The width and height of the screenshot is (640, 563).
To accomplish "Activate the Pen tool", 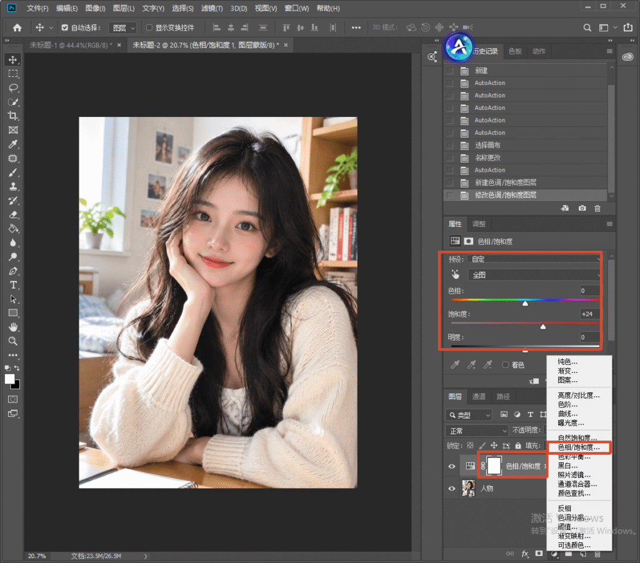I will pos(13,271).
